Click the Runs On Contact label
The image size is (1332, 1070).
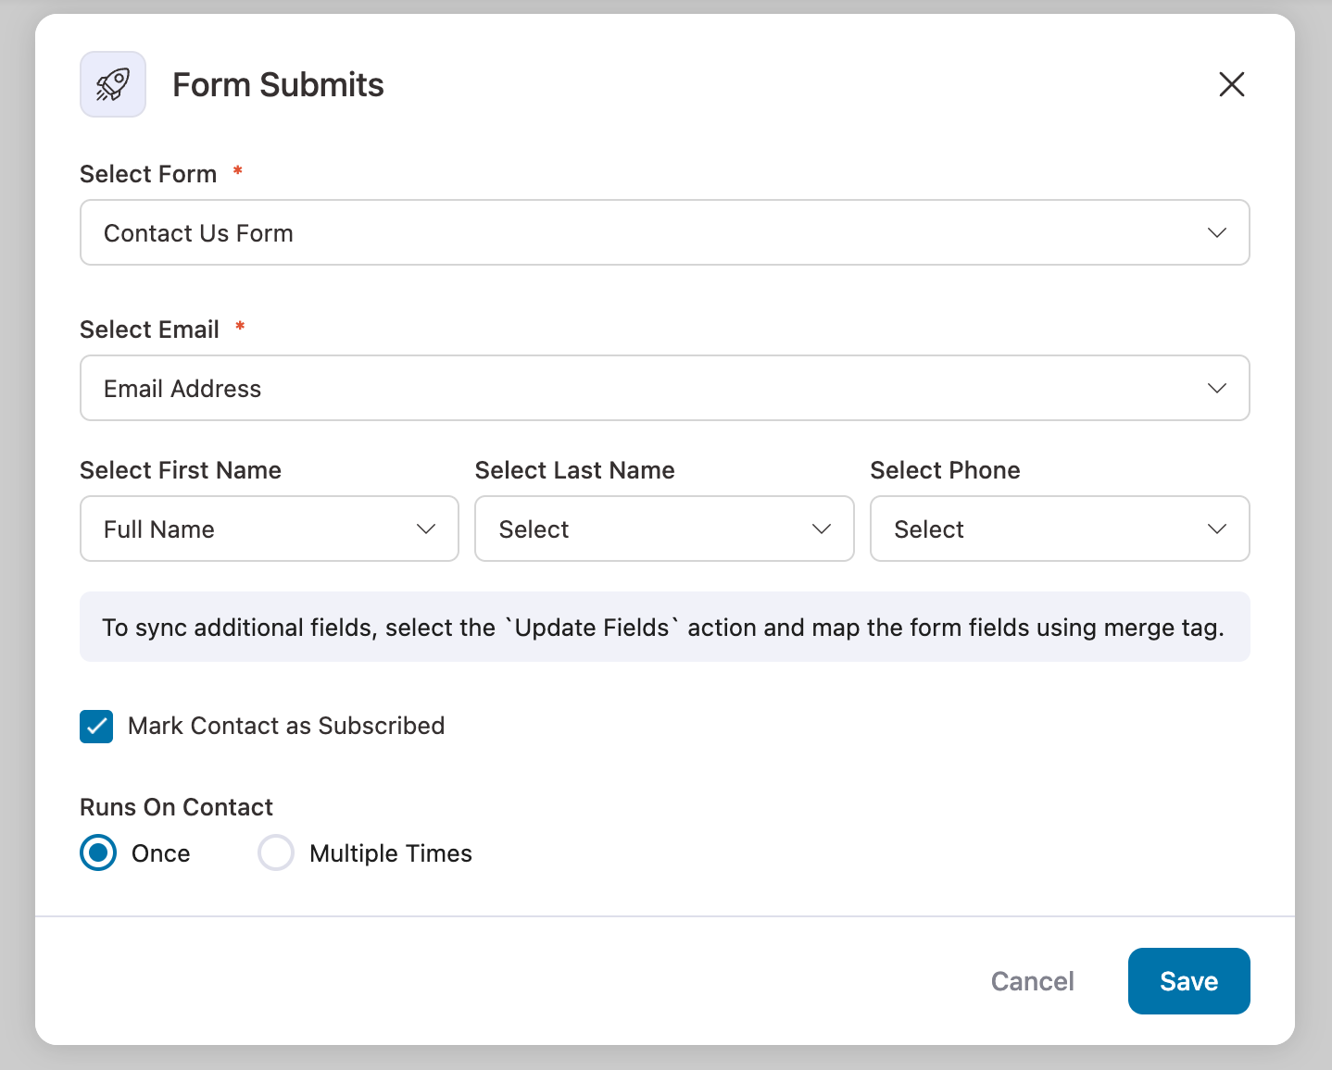click(176, 807)
